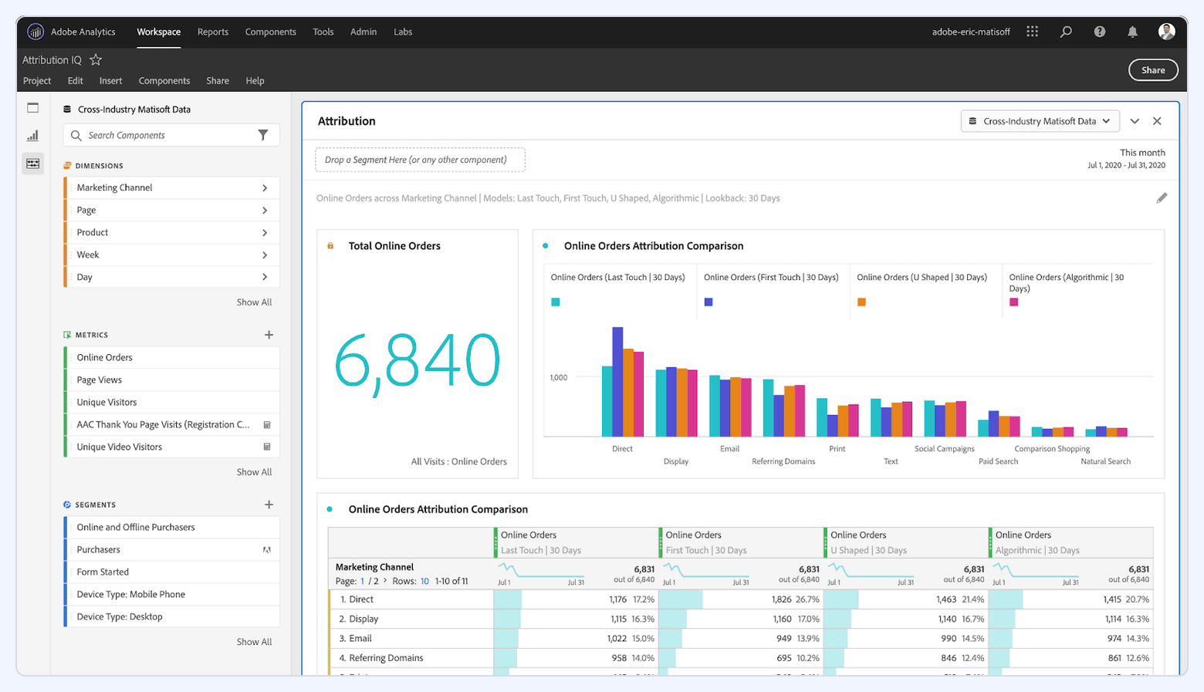Show all segments via Show All link
The width and height of the screenshot is (1204, 692).
coord(254,641)
